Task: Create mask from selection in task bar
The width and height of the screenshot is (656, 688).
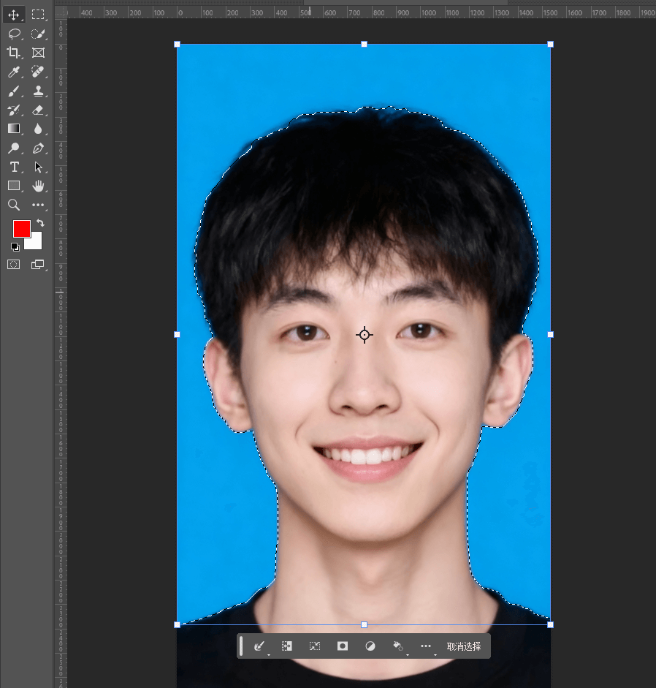Action: coord(342,646)
